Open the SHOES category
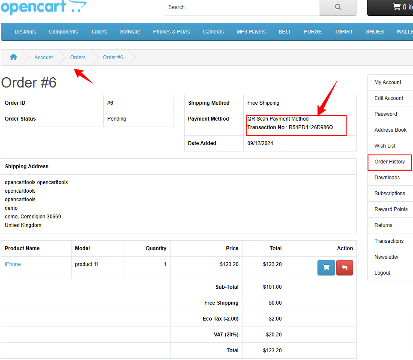This screenshot has width=413, height=360. pos(374,32)
